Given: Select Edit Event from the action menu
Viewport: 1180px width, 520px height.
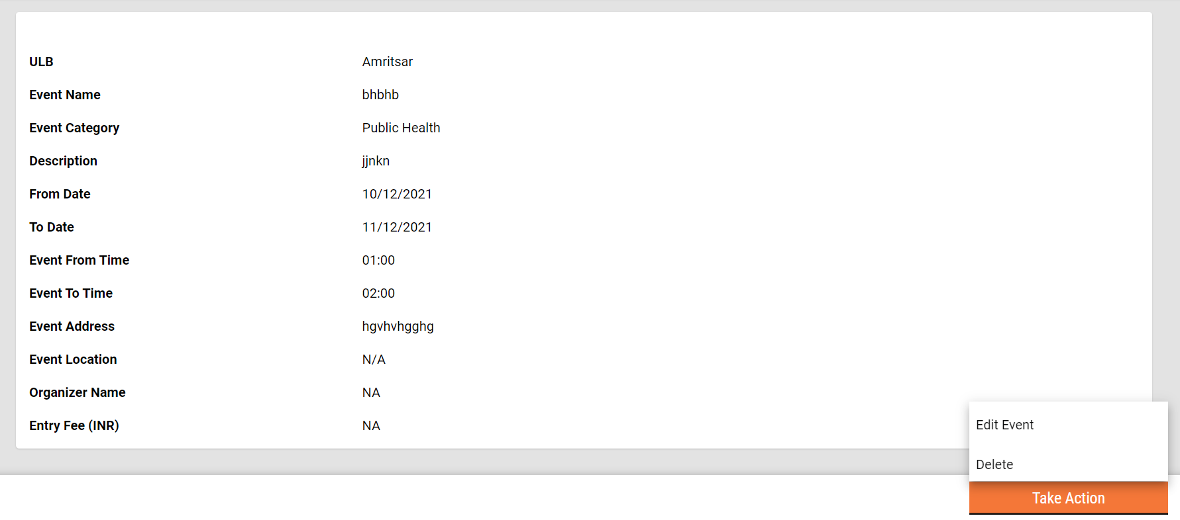Looking at the screenshot, I should 1004,425.
